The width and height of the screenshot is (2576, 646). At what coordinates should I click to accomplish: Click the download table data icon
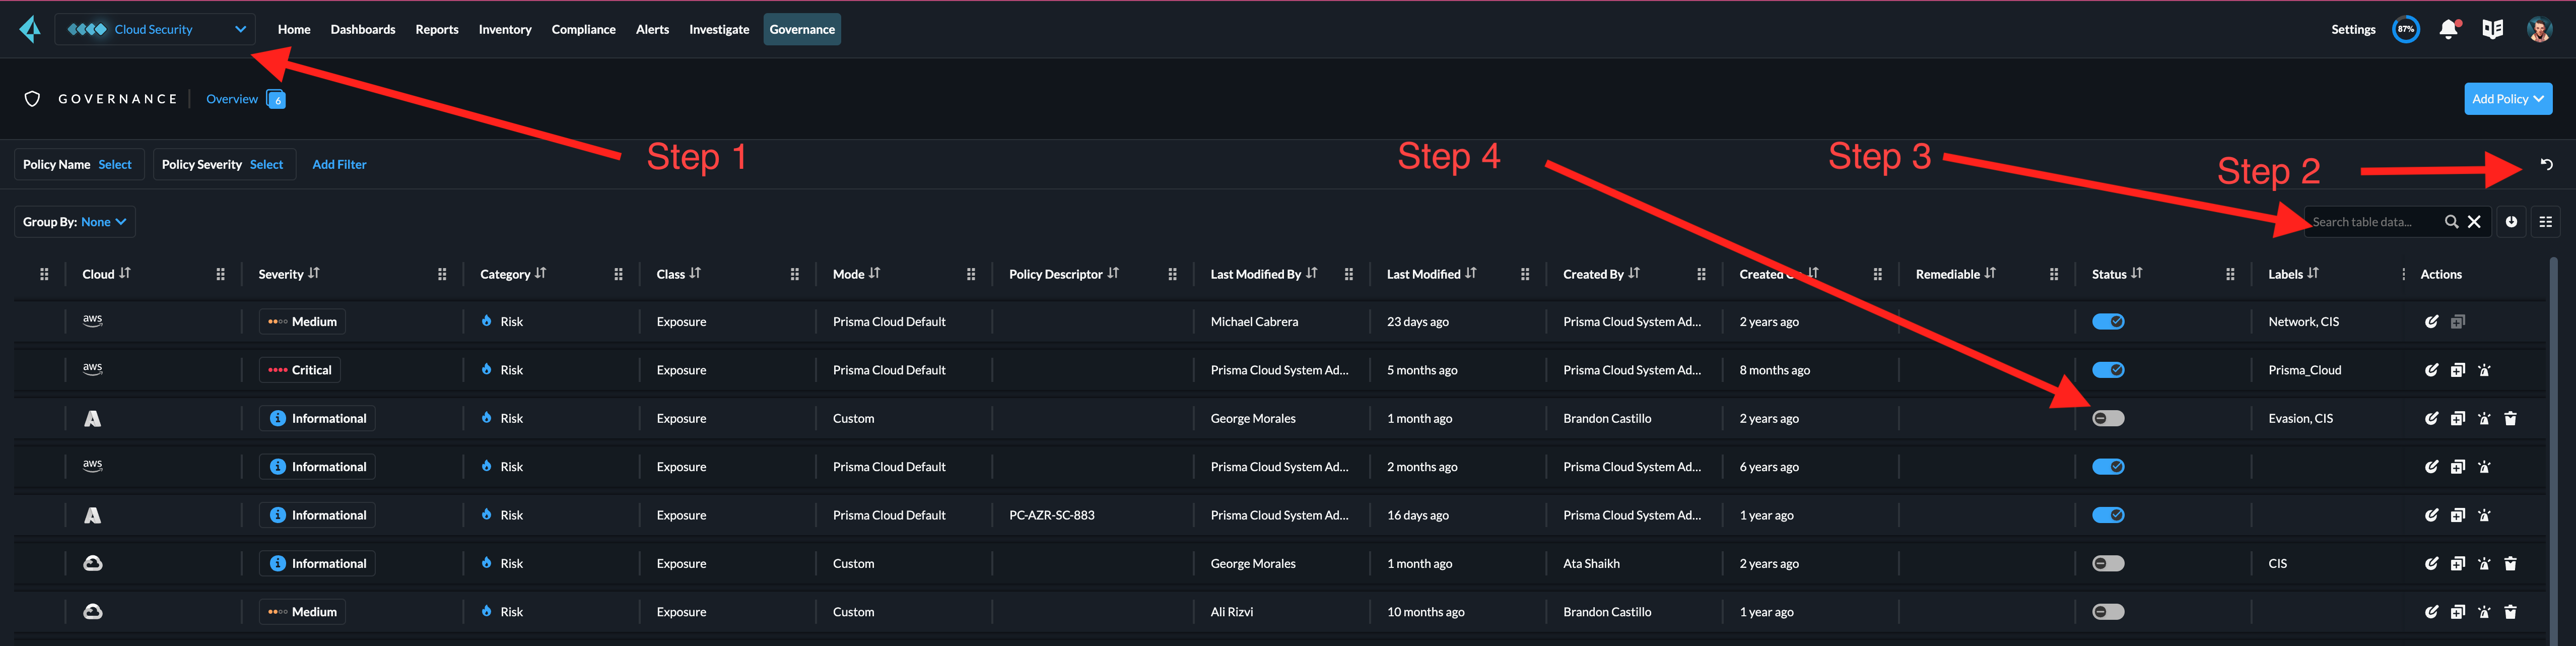tap(2511, 222)
